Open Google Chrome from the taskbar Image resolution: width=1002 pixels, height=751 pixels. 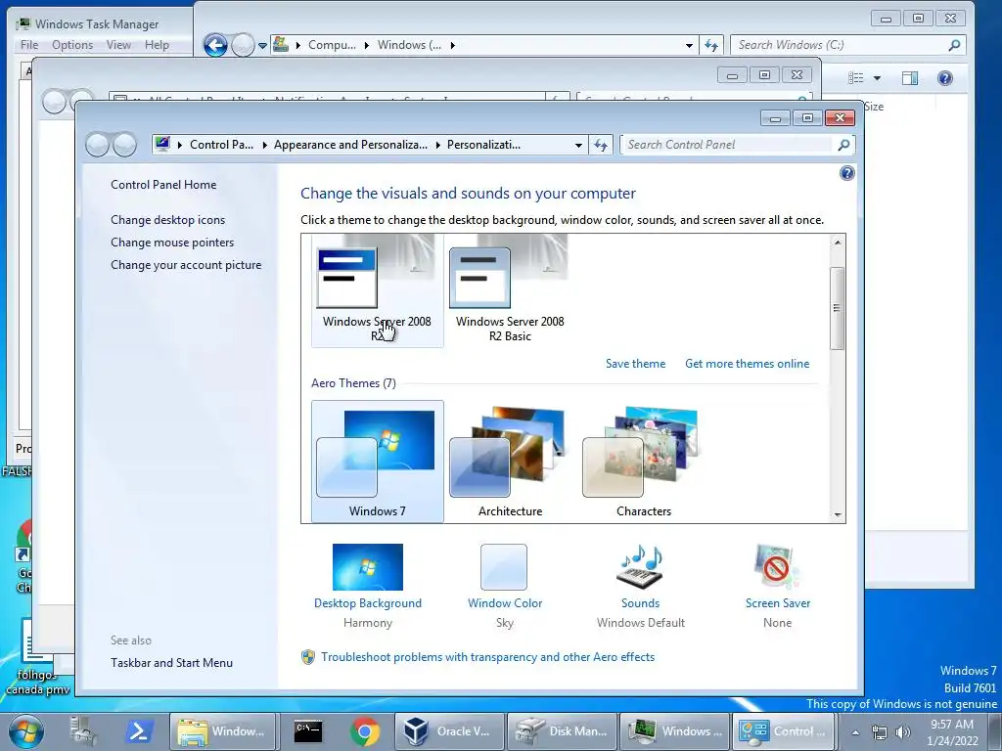364,731
